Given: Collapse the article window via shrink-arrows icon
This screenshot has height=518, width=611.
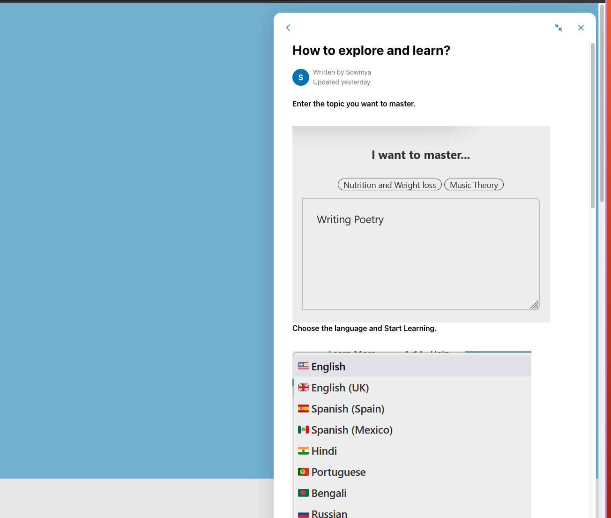Looking at the screenshot, I should pyautogui.click(x=559, y=28).
